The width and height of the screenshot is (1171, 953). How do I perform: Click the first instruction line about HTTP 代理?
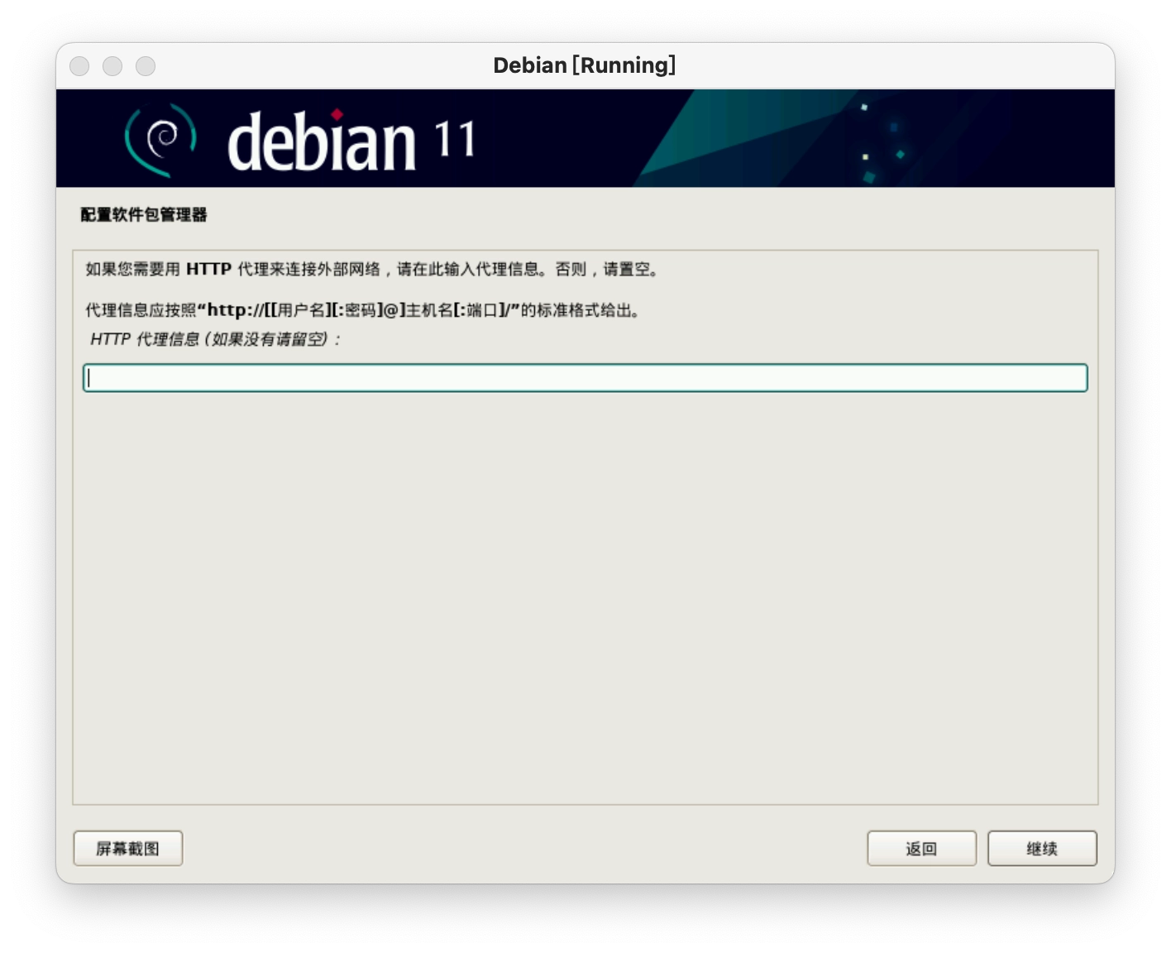(x=373, y=269)
